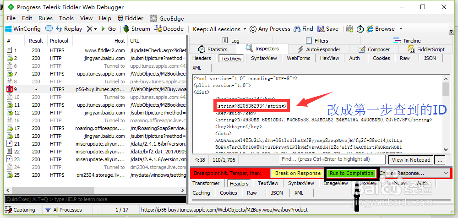Click the comment speech bubble icon

tap(49, 29)
